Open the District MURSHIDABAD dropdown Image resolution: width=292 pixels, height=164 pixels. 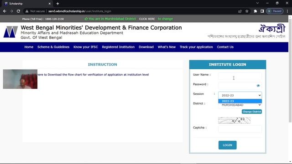tap(240, 105)
